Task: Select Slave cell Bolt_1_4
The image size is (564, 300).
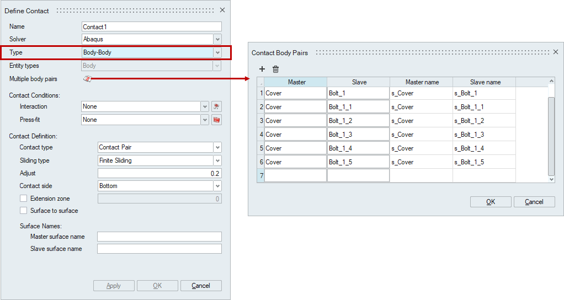Action: coord(358,148)
